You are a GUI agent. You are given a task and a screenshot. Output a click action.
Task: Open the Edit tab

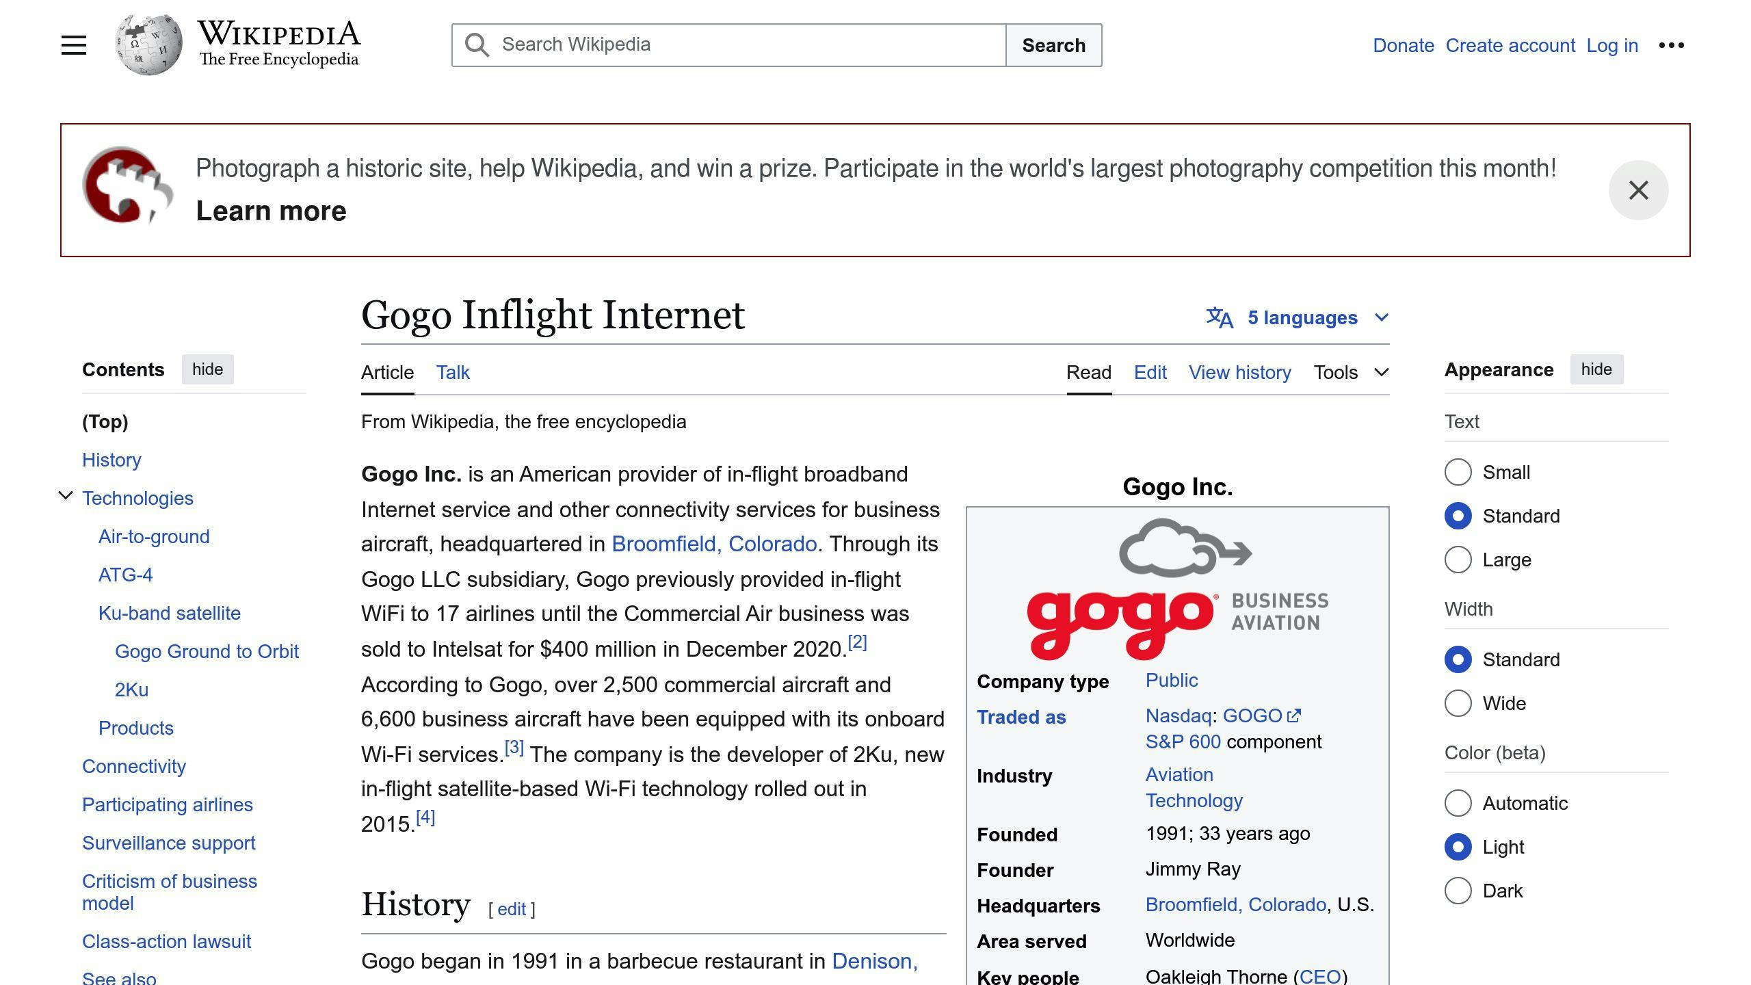(x=1150, y=372)
